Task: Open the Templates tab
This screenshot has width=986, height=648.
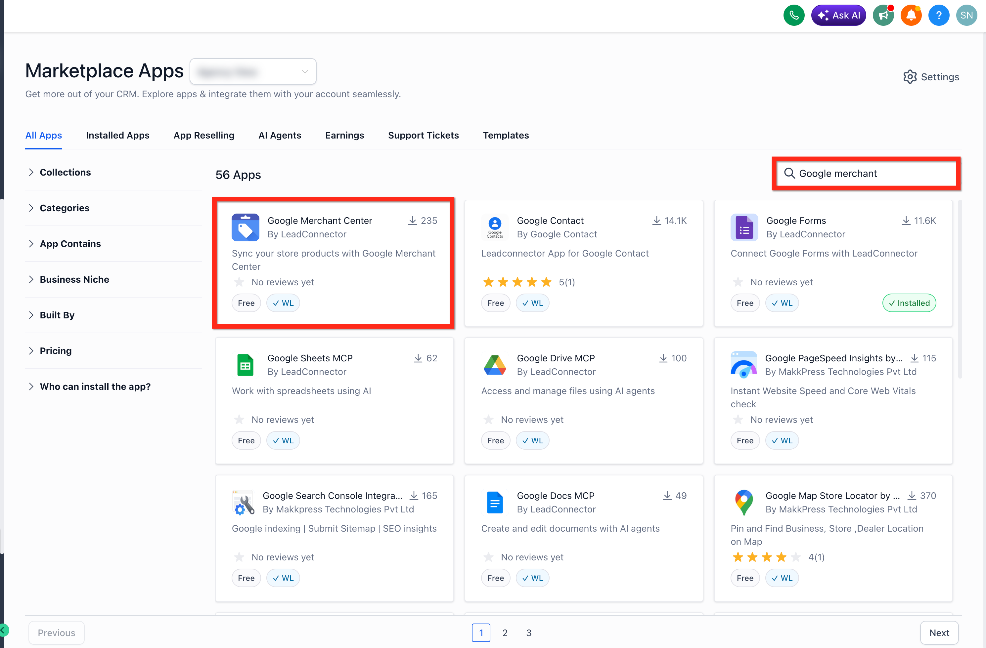Action: 506,136
